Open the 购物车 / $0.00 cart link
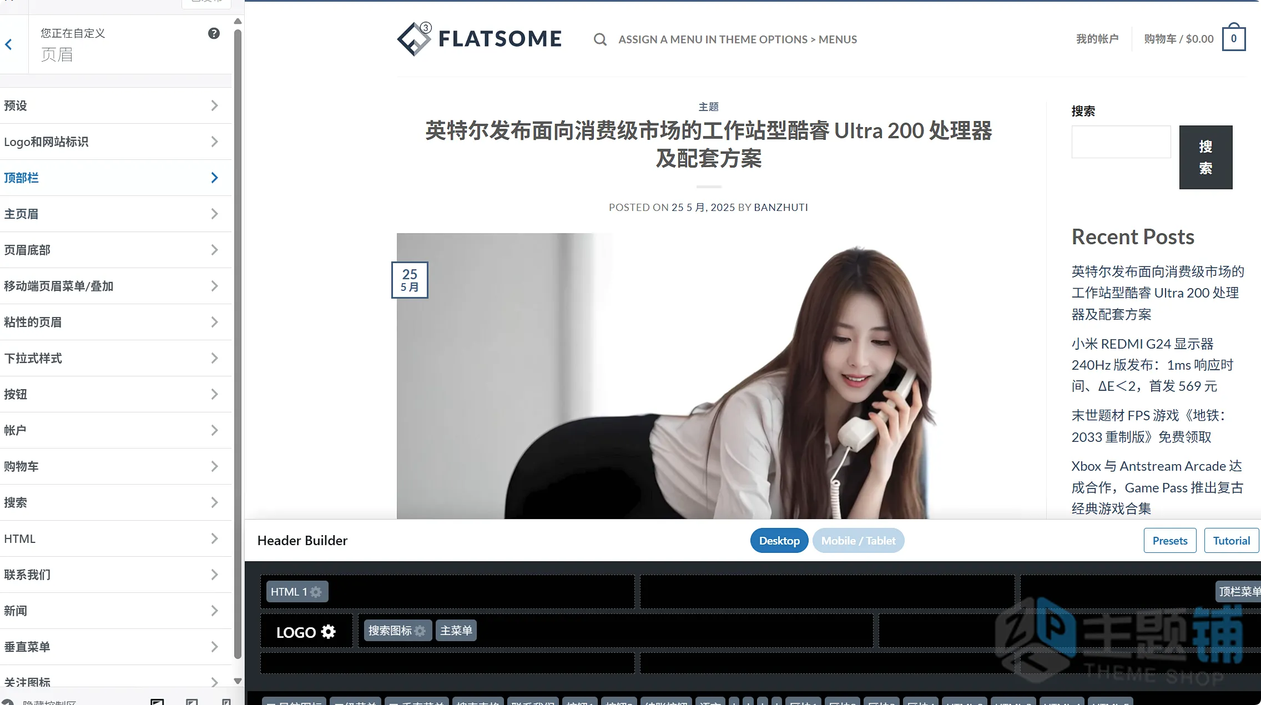Image resolution: width=1261 pixels, height=705 pixels. tap(1179, 39)
